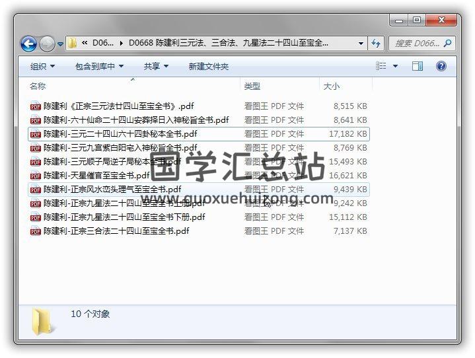Click PDF icon of 三元九宫紫白阳宅
This screenshot has width=475, height=358.
(x=36, y=148)
